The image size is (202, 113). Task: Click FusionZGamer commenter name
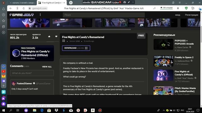[24, 83]
